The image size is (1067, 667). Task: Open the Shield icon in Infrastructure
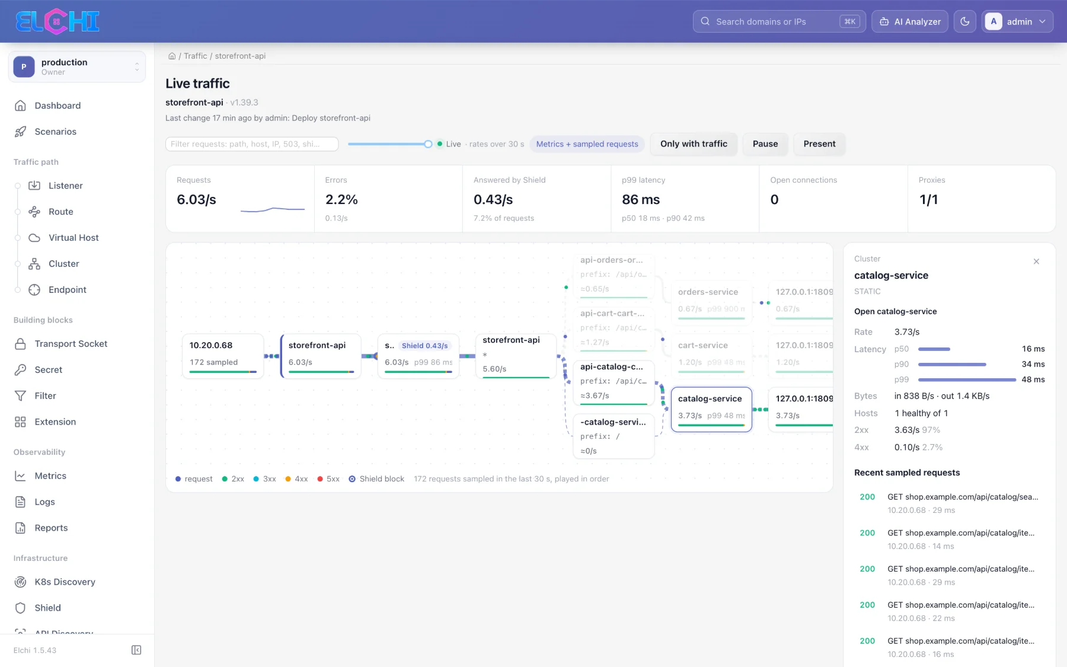(20, 608)
